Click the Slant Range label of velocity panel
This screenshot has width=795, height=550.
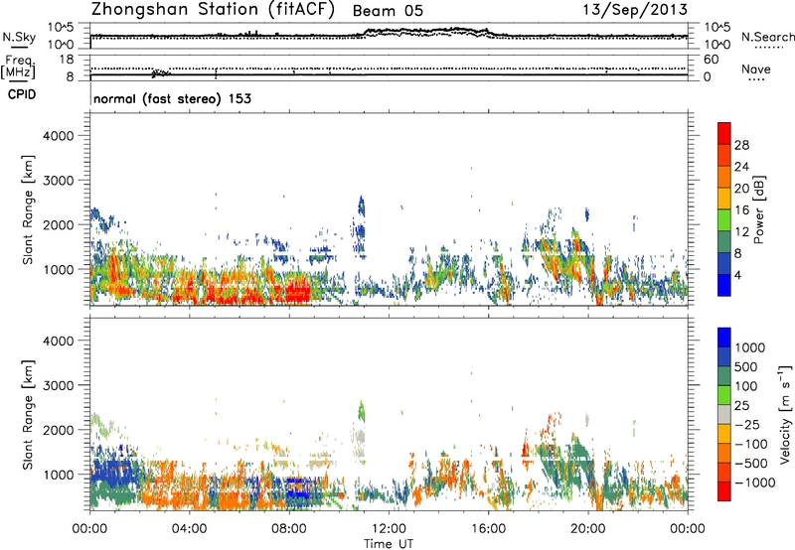point(28,414)
